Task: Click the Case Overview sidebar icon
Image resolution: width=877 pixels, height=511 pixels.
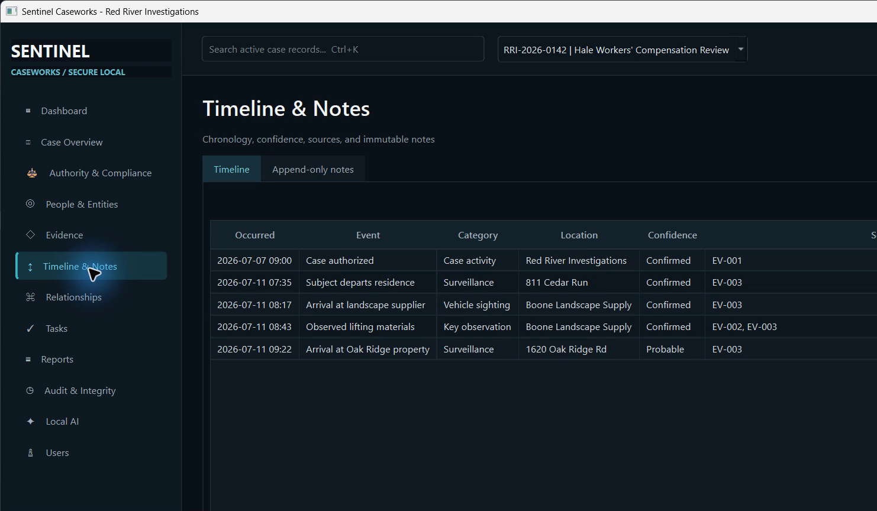Action: coord(28,142)
